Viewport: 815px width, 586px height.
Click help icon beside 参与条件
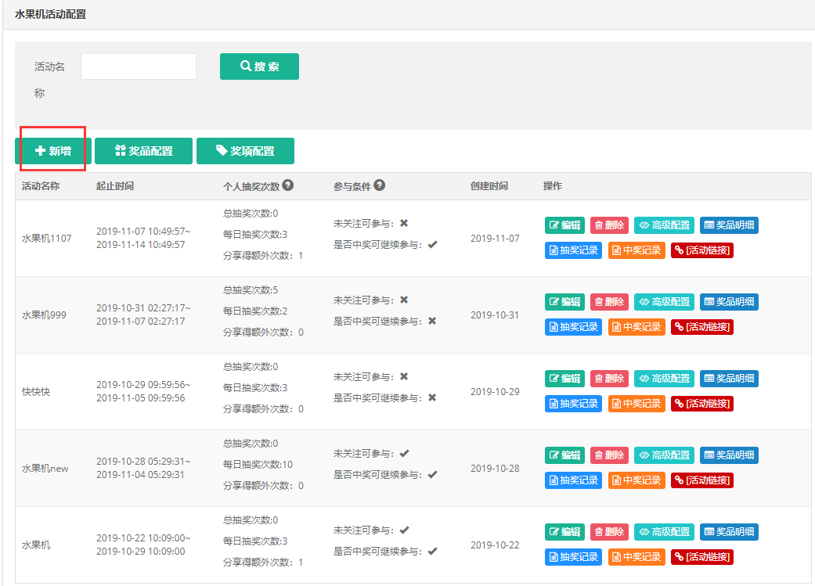point(380,185)
